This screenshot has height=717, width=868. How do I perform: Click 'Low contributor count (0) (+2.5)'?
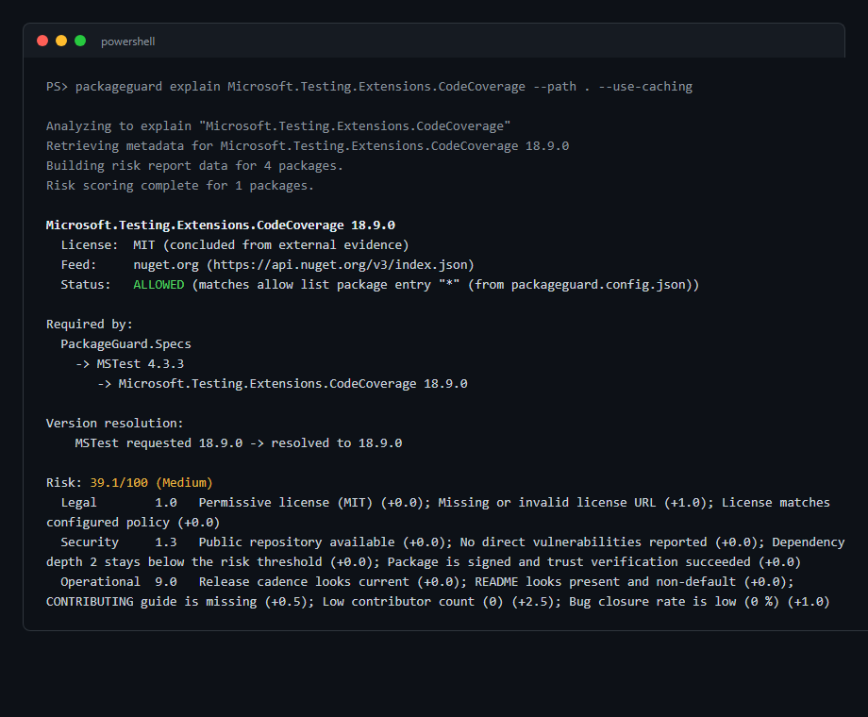tap(439, 602)
